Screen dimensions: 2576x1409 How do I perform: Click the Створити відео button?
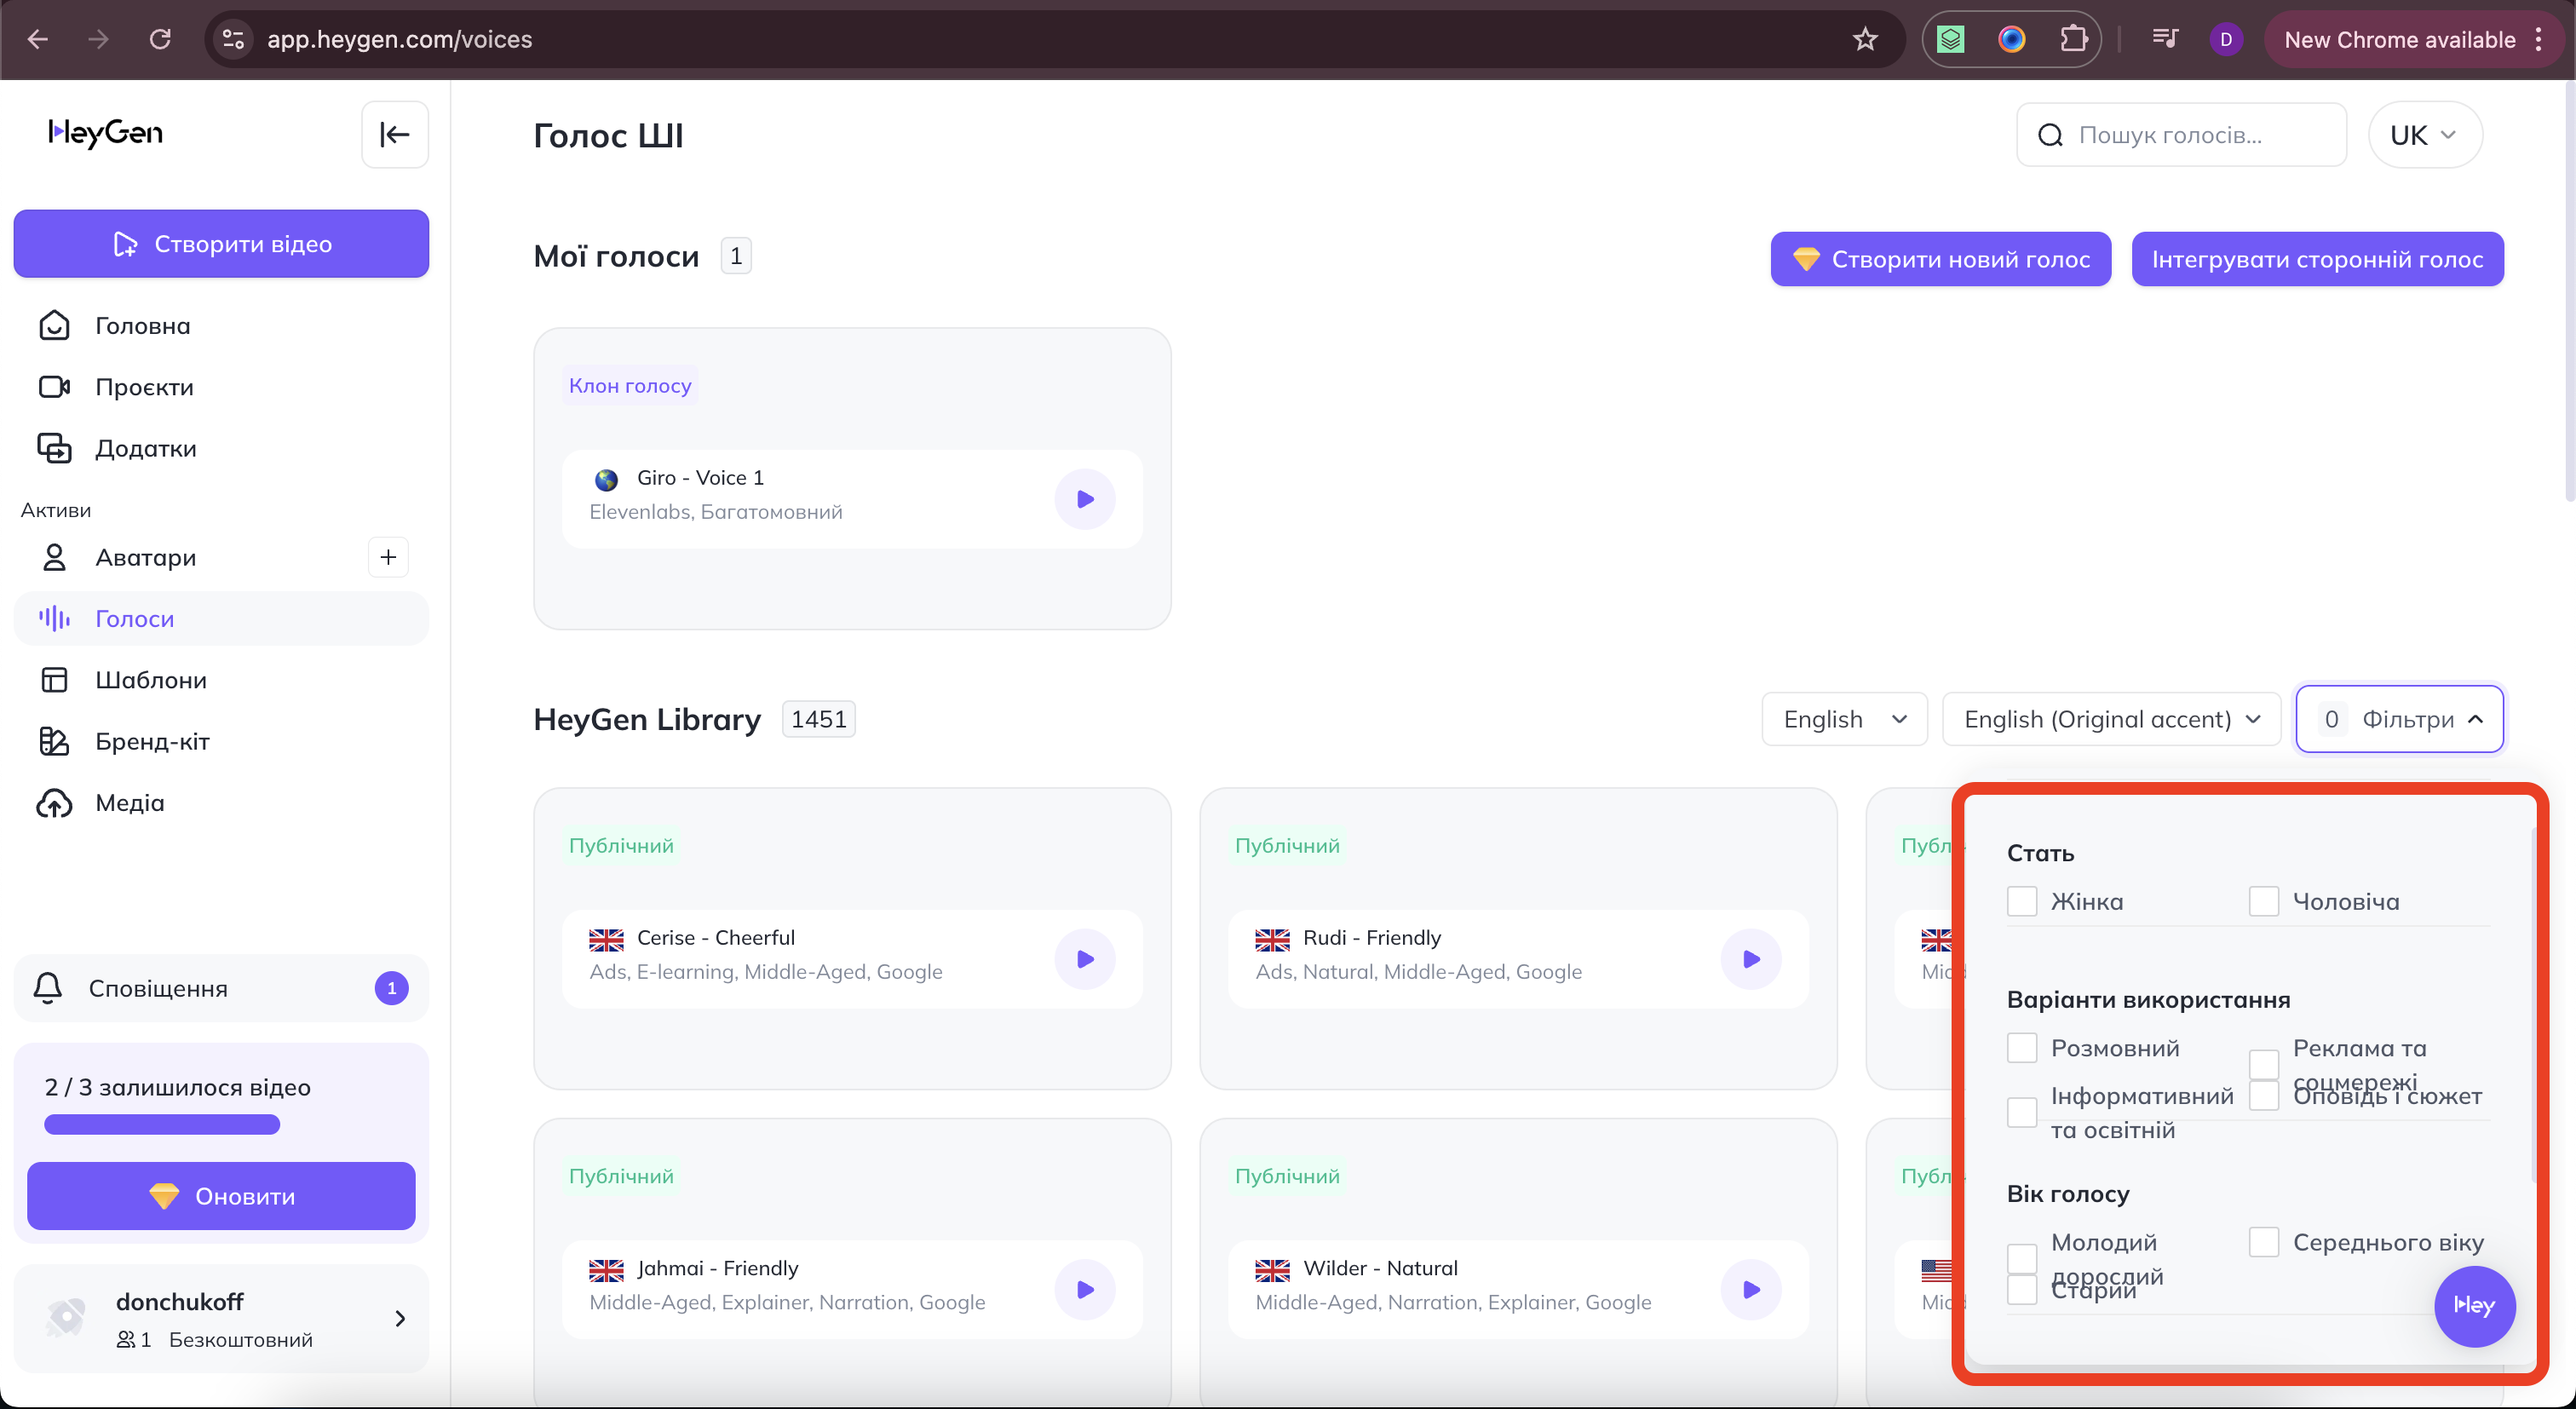coord(221,244)
